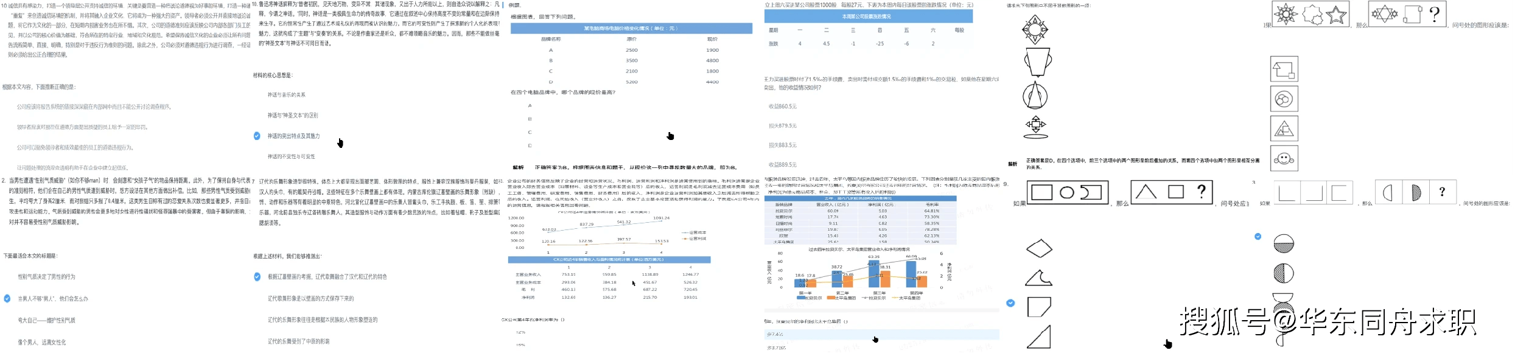Select the sun-in-diamond figure option
This screenshot has height=353, width=1515.
point(1035,30)
